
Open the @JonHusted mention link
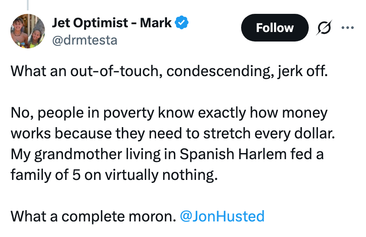point(222,216)
